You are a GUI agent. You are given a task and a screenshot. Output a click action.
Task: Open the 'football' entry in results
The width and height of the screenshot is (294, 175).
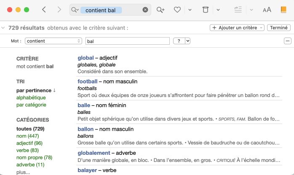pos(87,81)
